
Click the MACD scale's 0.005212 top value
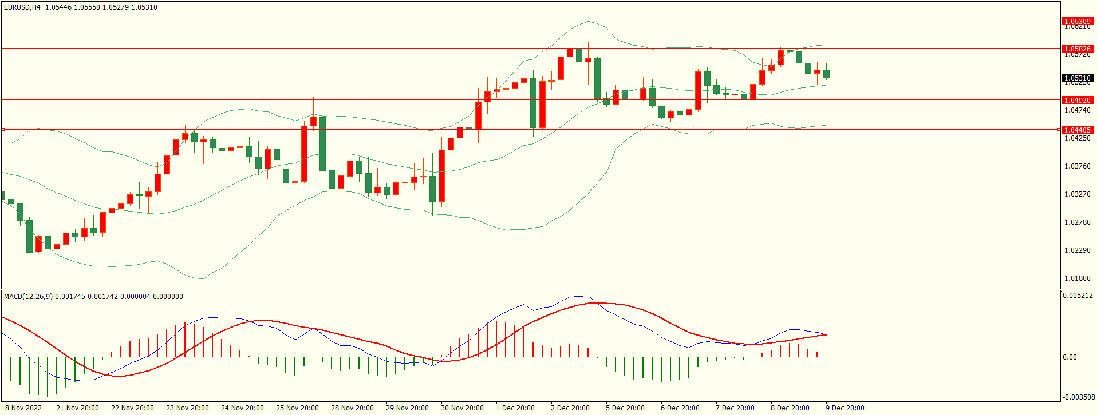point(1078,296)
